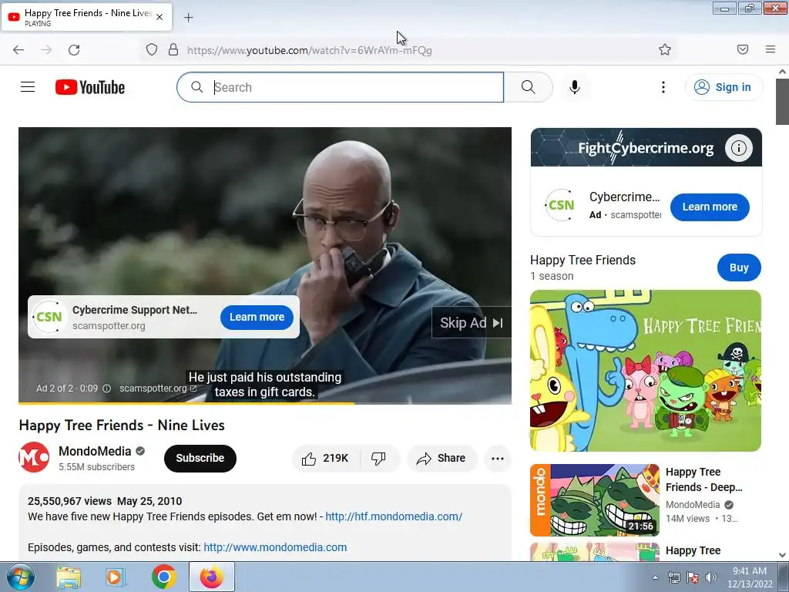Open a new tab with plus

click(x=188, y=18)
